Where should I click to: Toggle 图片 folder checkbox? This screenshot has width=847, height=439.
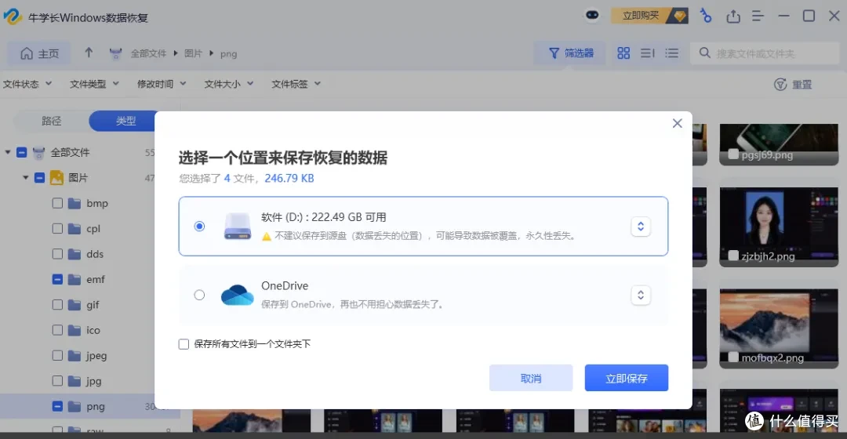39,178
